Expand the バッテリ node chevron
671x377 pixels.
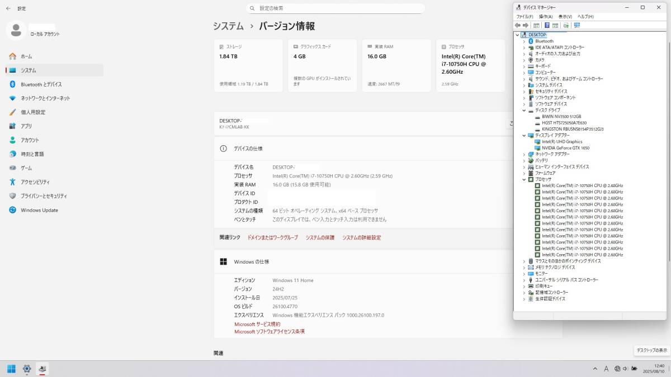524,160
